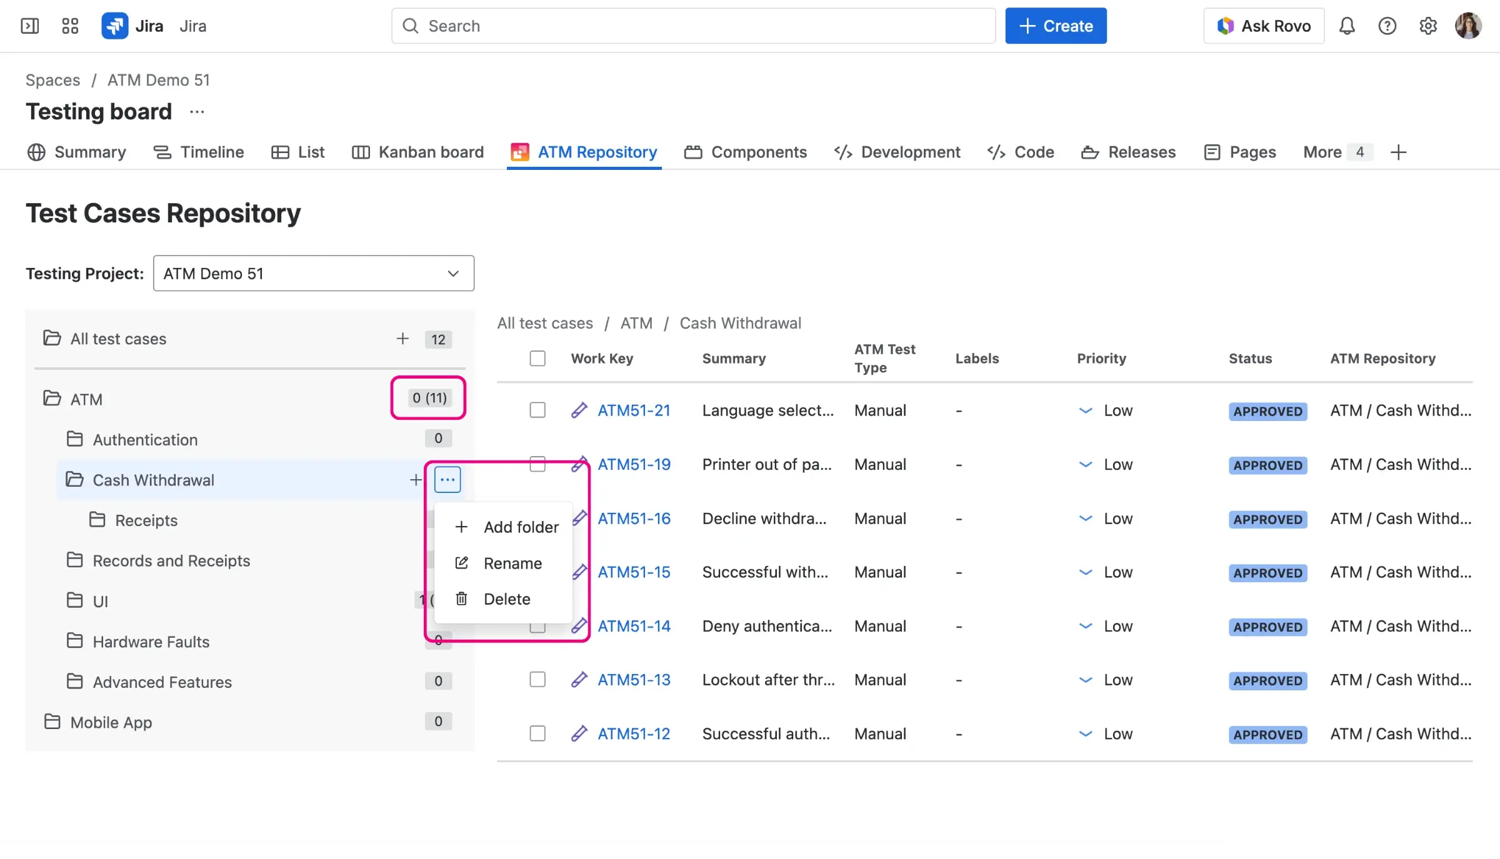The image size is (1500, 859).
Task: Click the three-dots button on Cash Withdrawal
Action: tap(447, 480)
